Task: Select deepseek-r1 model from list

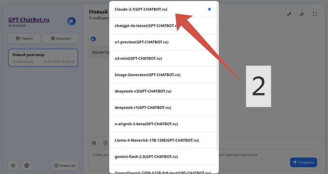Action: point(163,107)
